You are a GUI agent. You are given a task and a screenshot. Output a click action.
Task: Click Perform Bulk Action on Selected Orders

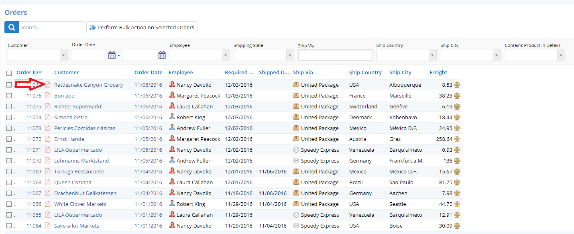pyautogui.click(x=142, y=27)
